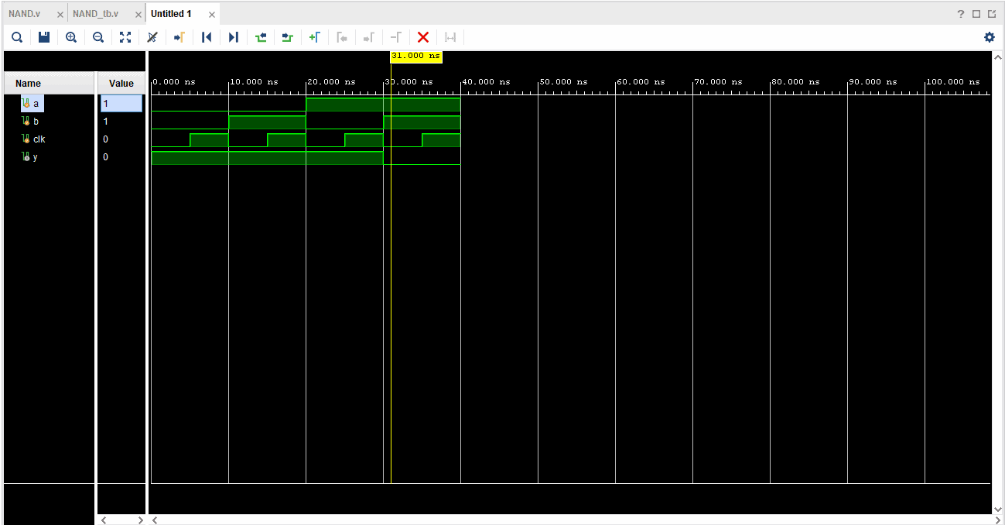1005x525 pixels.
Task: Go to next transition
Action: pos(287,37)
